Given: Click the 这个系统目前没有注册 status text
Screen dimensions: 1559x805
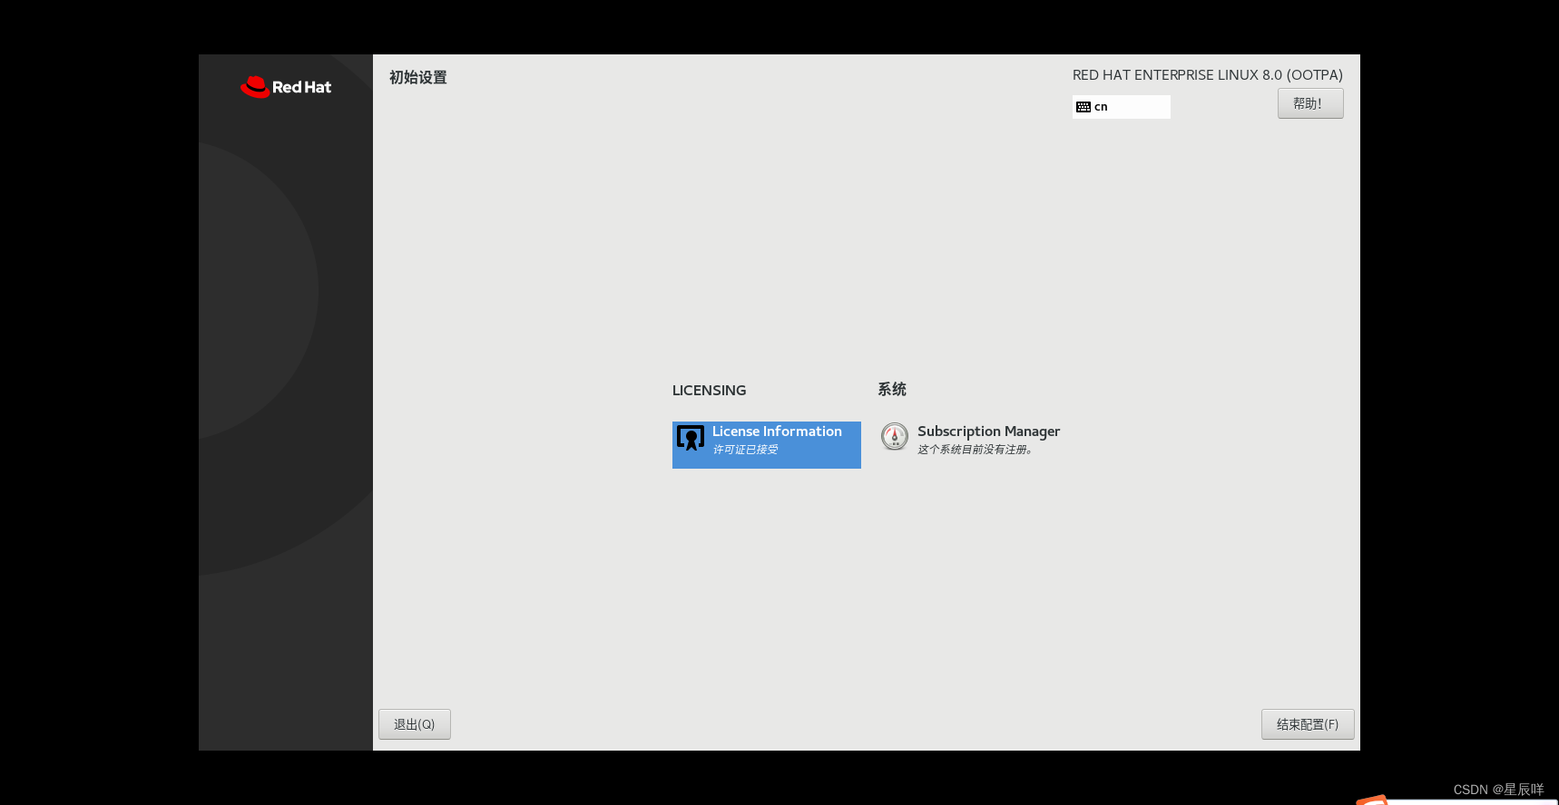Looking at the screenshot, I should (975, 450).
